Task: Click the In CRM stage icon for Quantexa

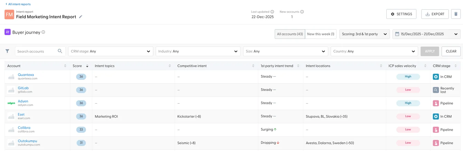Action: pos(436,77)
